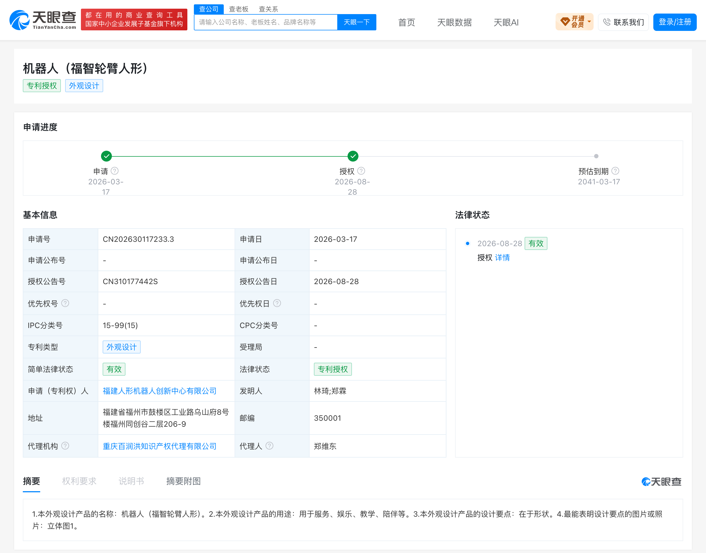Go to 首页 in navigation
706x553 pixels.
407,22
